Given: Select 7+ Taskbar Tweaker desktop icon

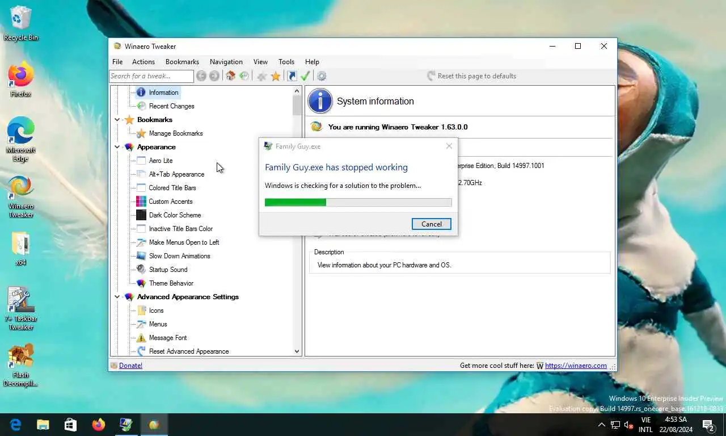Looking at the screenshot, I should 21,308.
